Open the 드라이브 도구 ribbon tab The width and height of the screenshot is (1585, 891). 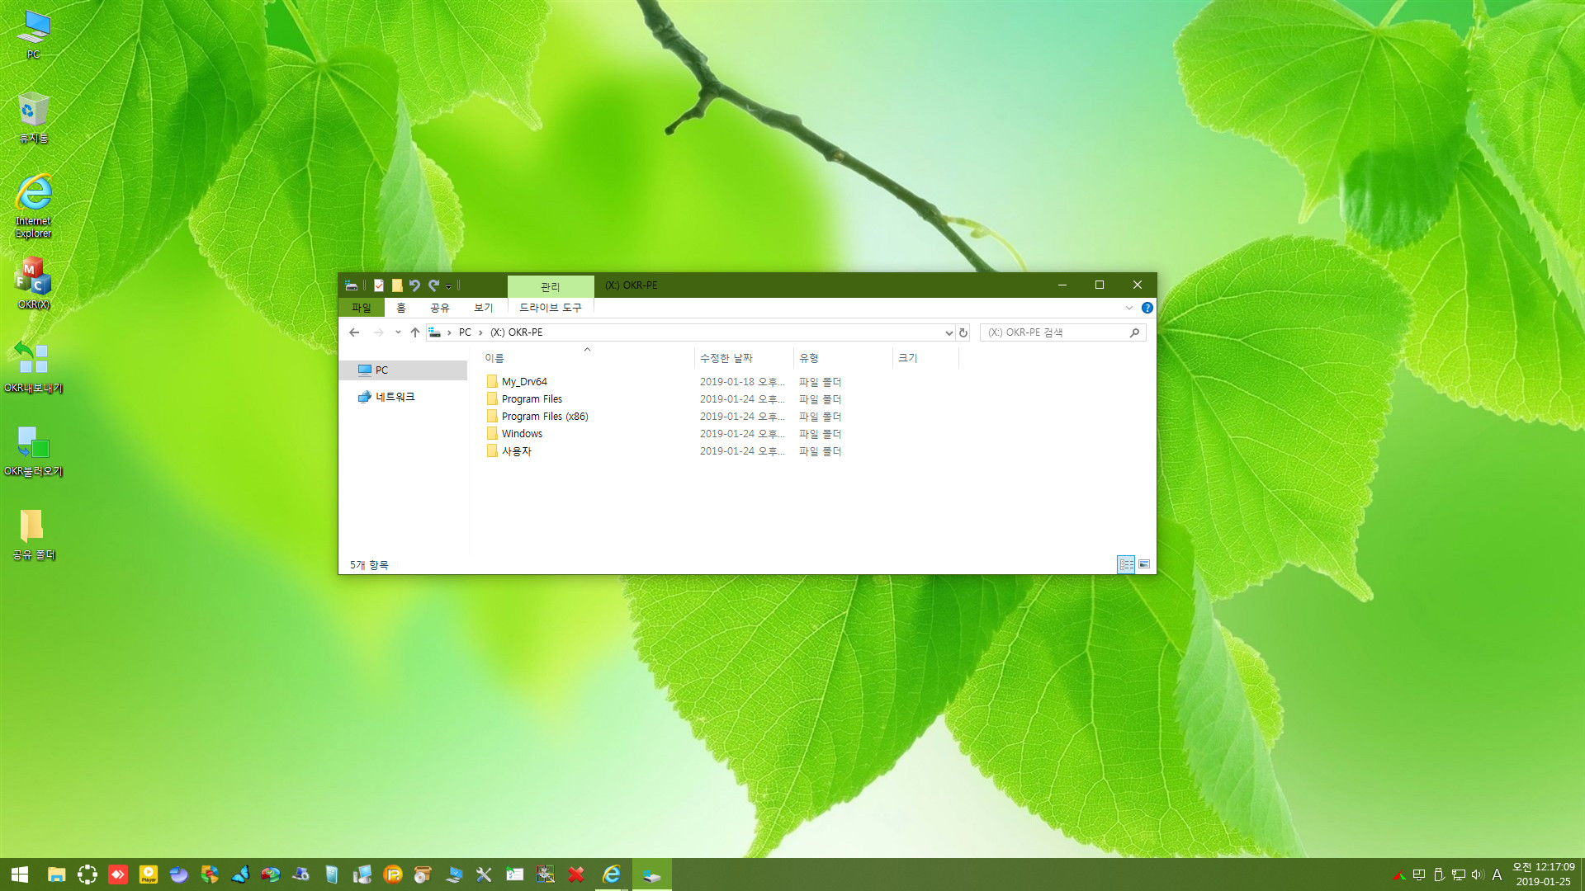tap(551, 308)
